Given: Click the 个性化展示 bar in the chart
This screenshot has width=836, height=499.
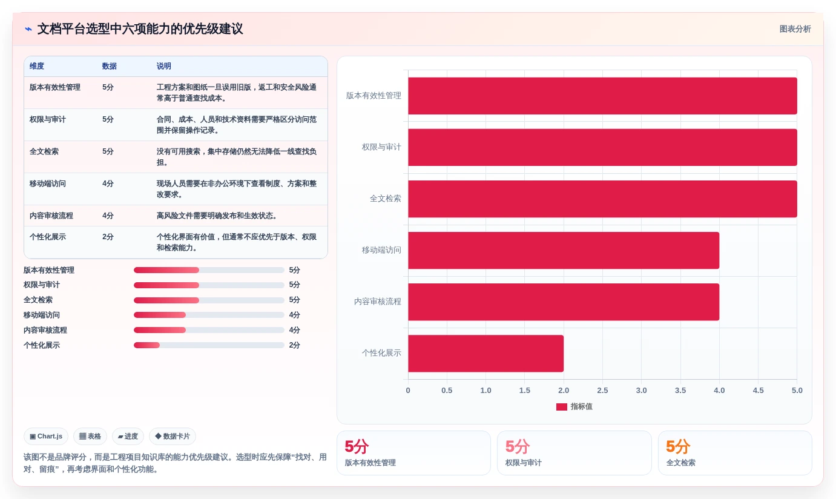Looking at the screenshot, I should click(485, 354).
